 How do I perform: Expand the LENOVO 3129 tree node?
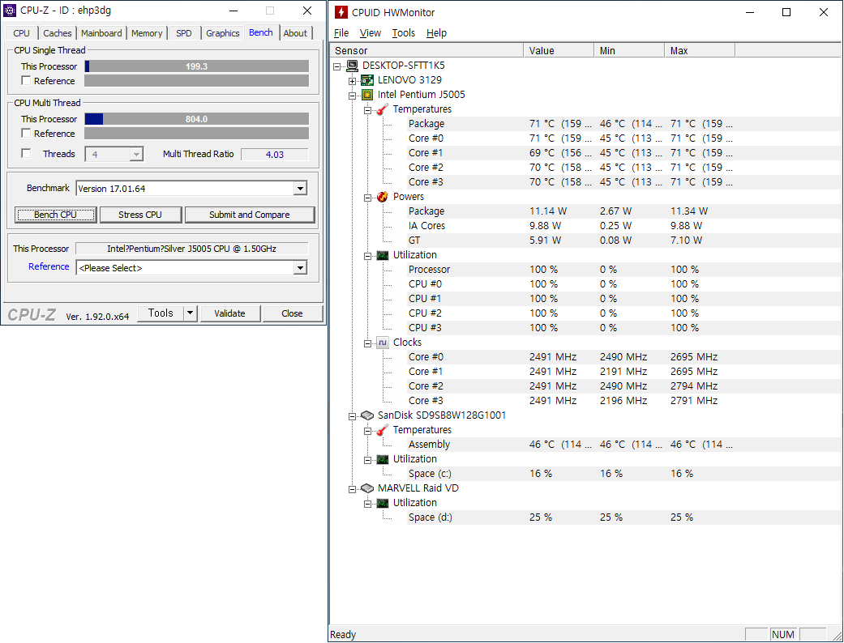point(352,81)
